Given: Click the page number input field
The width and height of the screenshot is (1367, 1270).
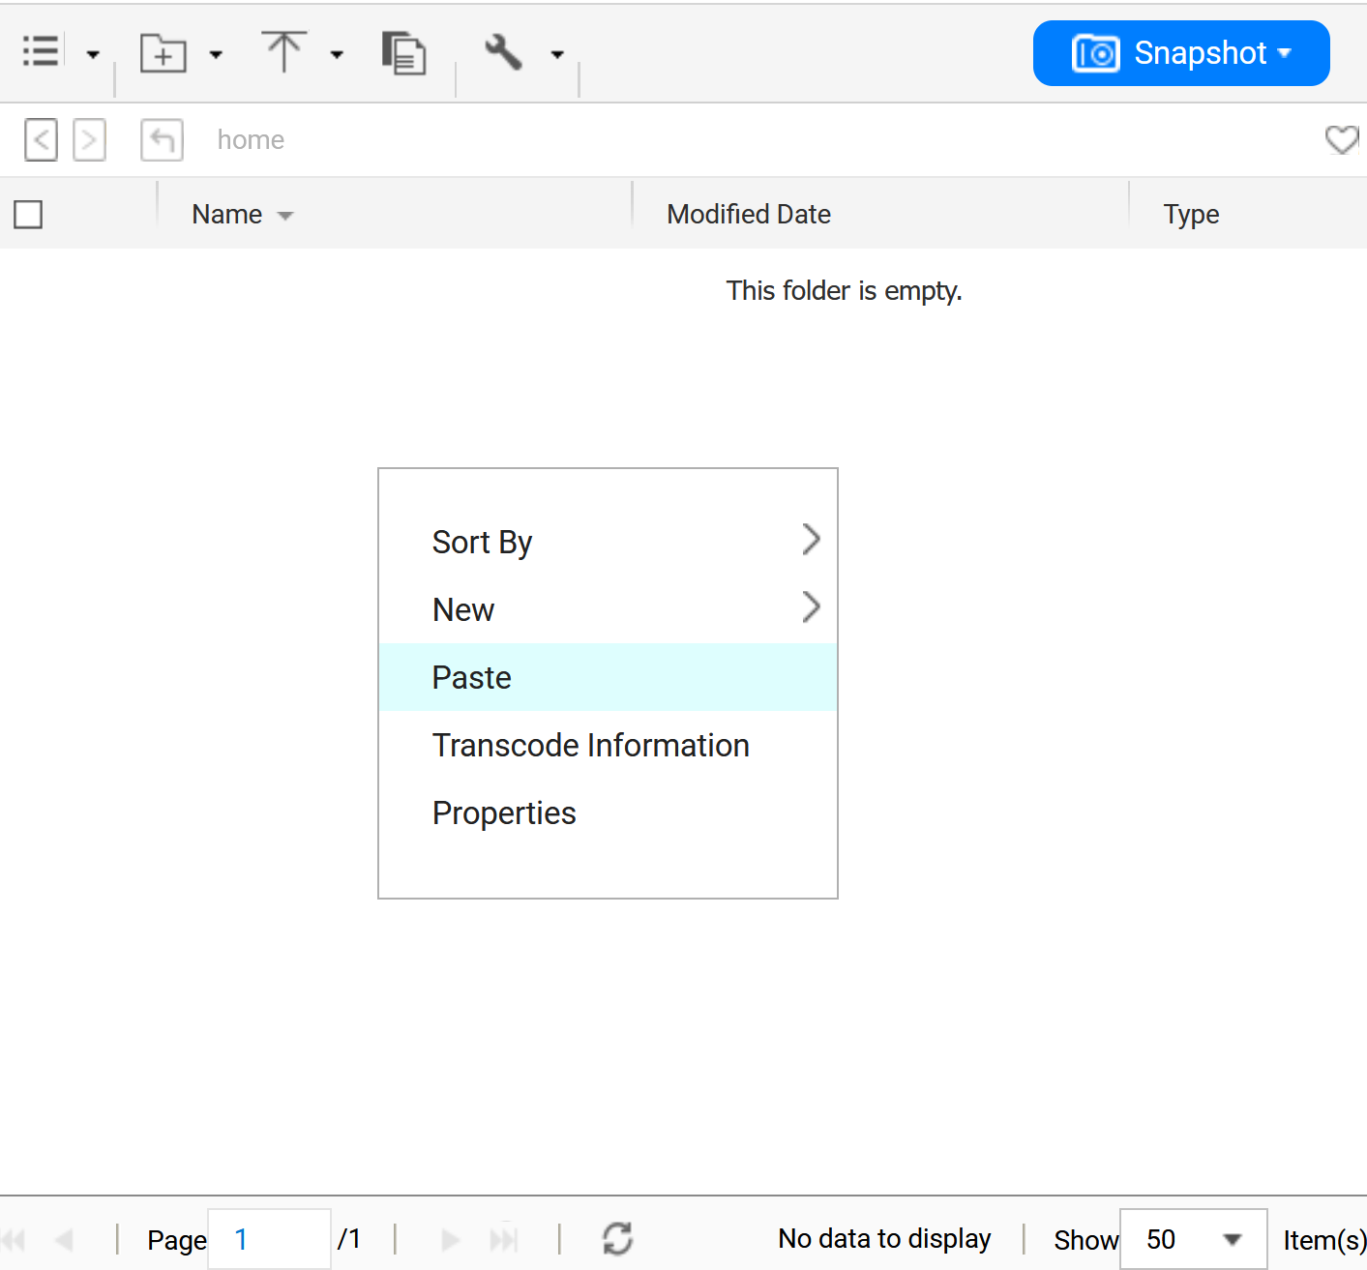Looking at the screenshot, I should coord(269,1239).
